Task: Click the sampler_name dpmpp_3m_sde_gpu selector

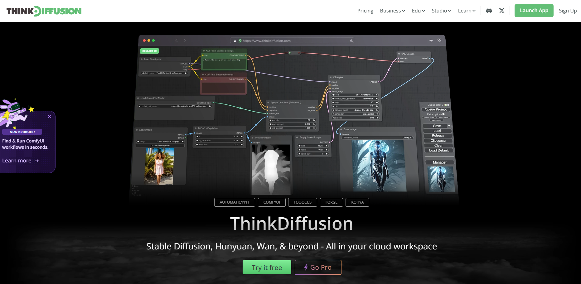Action: [355, 110]
